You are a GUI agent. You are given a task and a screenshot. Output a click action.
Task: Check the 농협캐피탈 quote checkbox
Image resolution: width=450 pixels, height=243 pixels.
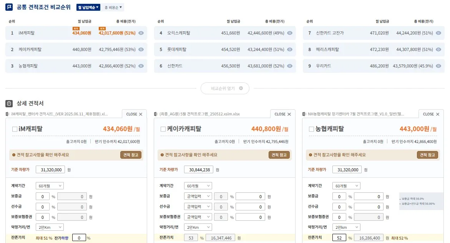(311, 129)
